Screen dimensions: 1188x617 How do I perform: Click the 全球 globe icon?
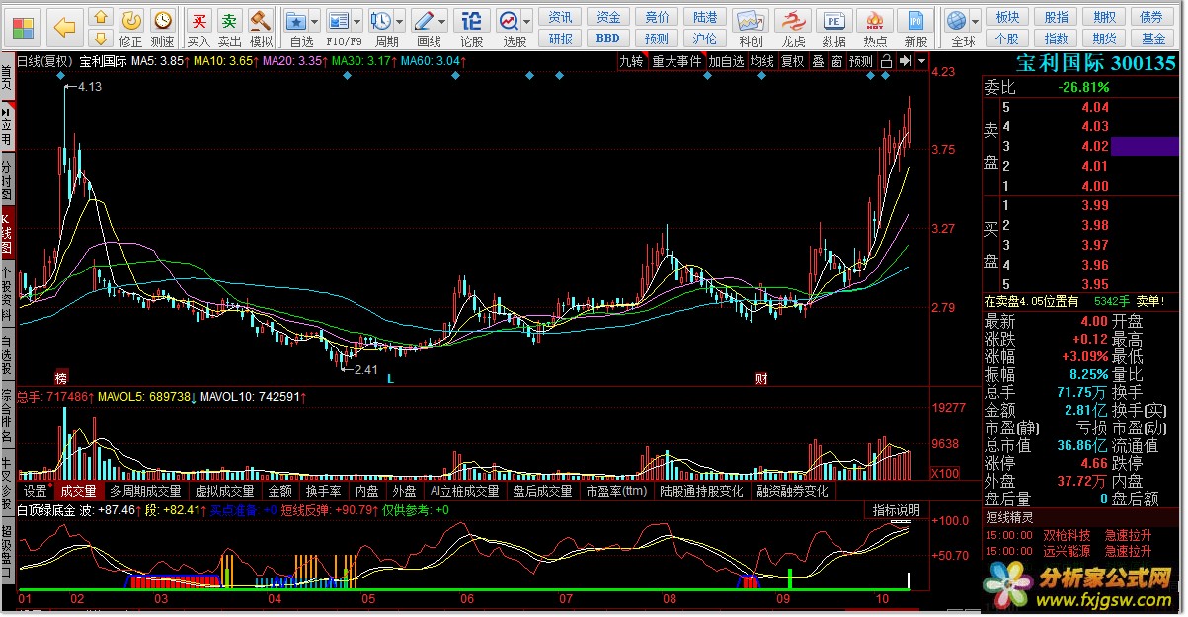[x=956, y=20]
